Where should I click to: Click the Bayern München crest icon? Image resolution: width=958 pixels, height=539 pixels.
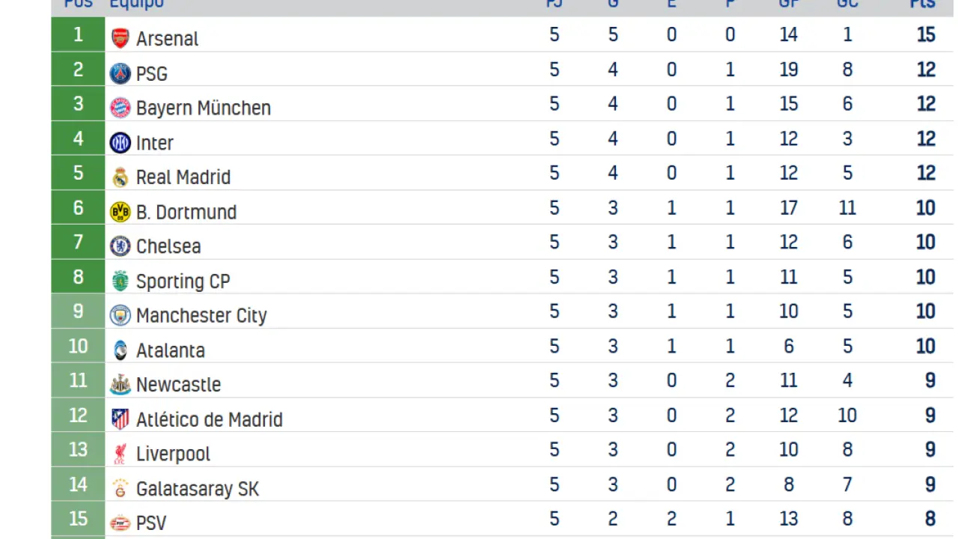coord(120,108)
